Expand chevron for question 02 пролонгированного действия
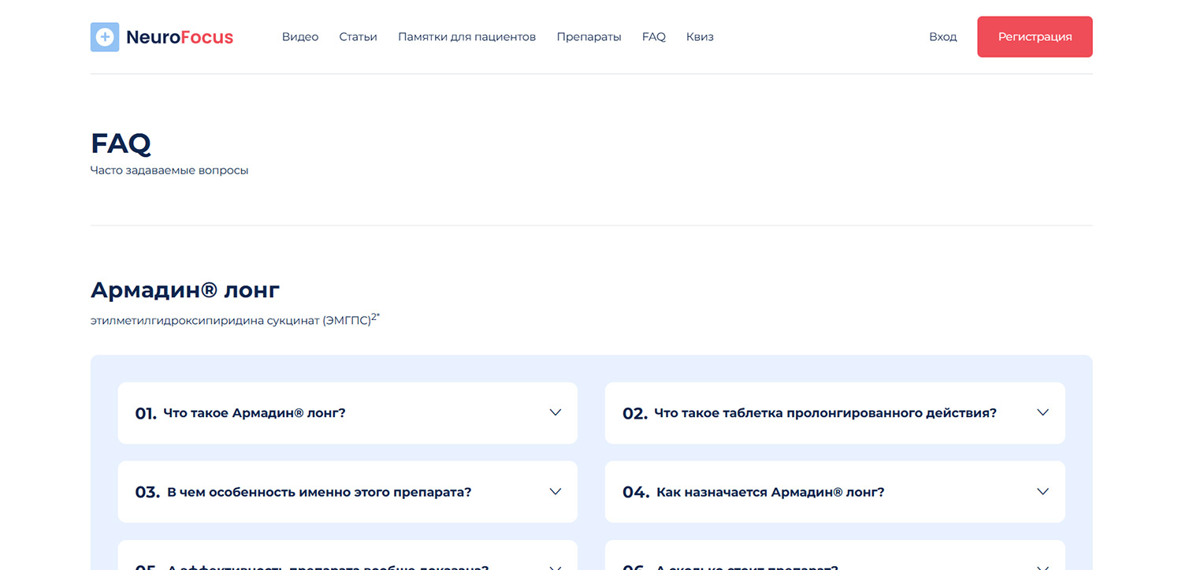 (1043, 412)
